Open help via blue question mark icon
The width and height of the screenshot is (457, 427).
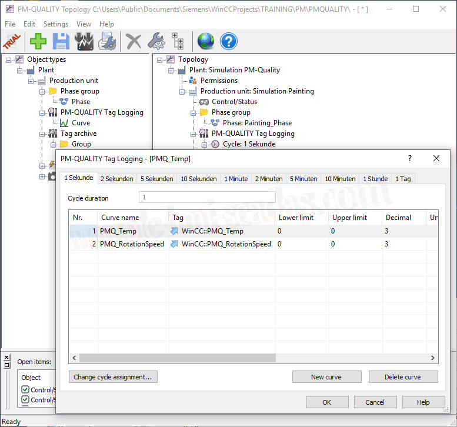(228, 41)
